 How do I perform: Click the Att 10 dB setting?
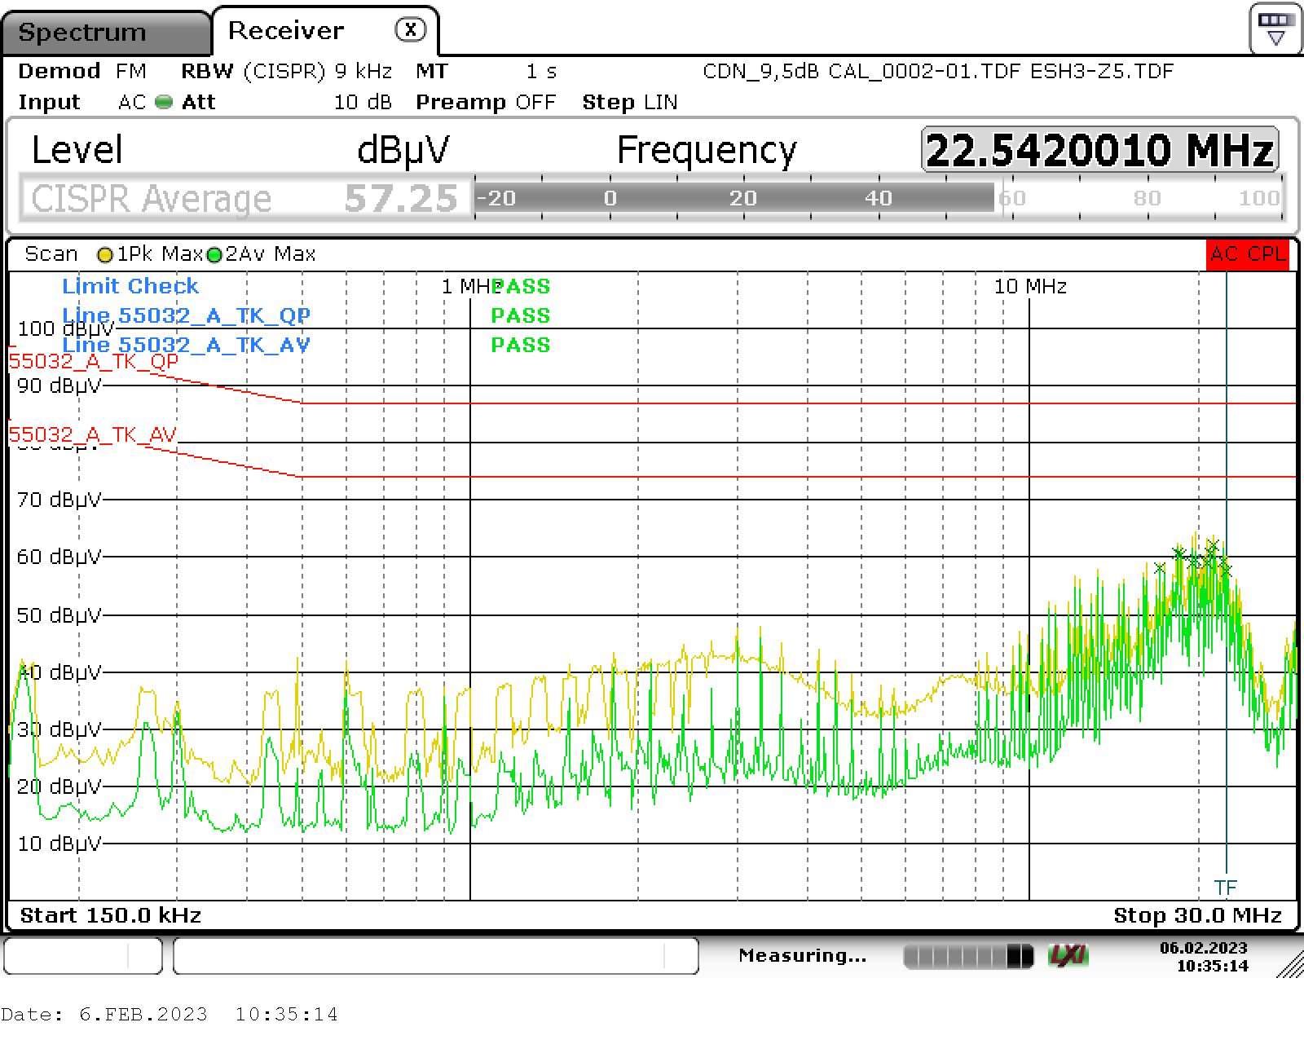click(x=286, y=103)
